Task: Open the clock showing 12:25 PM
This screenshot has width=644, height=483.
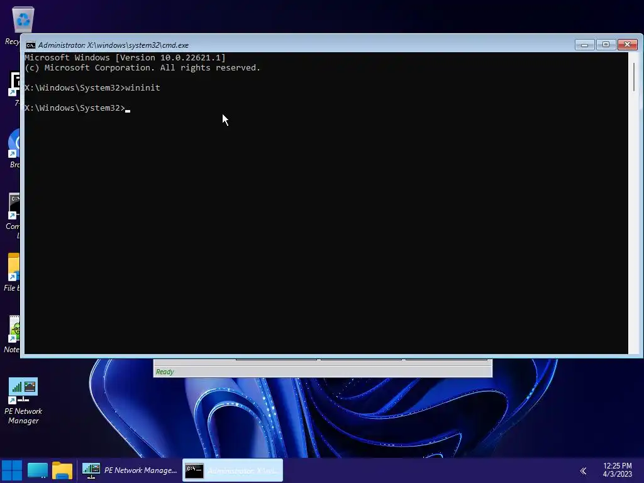Action: point(617,470)
